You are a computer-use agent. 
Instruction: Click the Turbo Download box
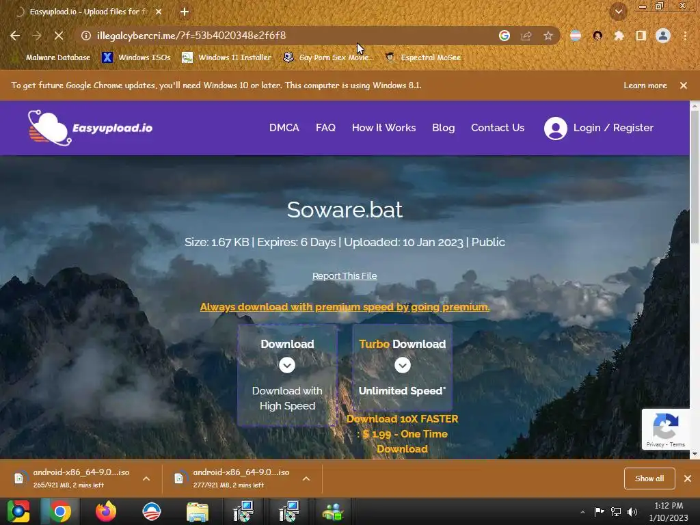point(402,367)
